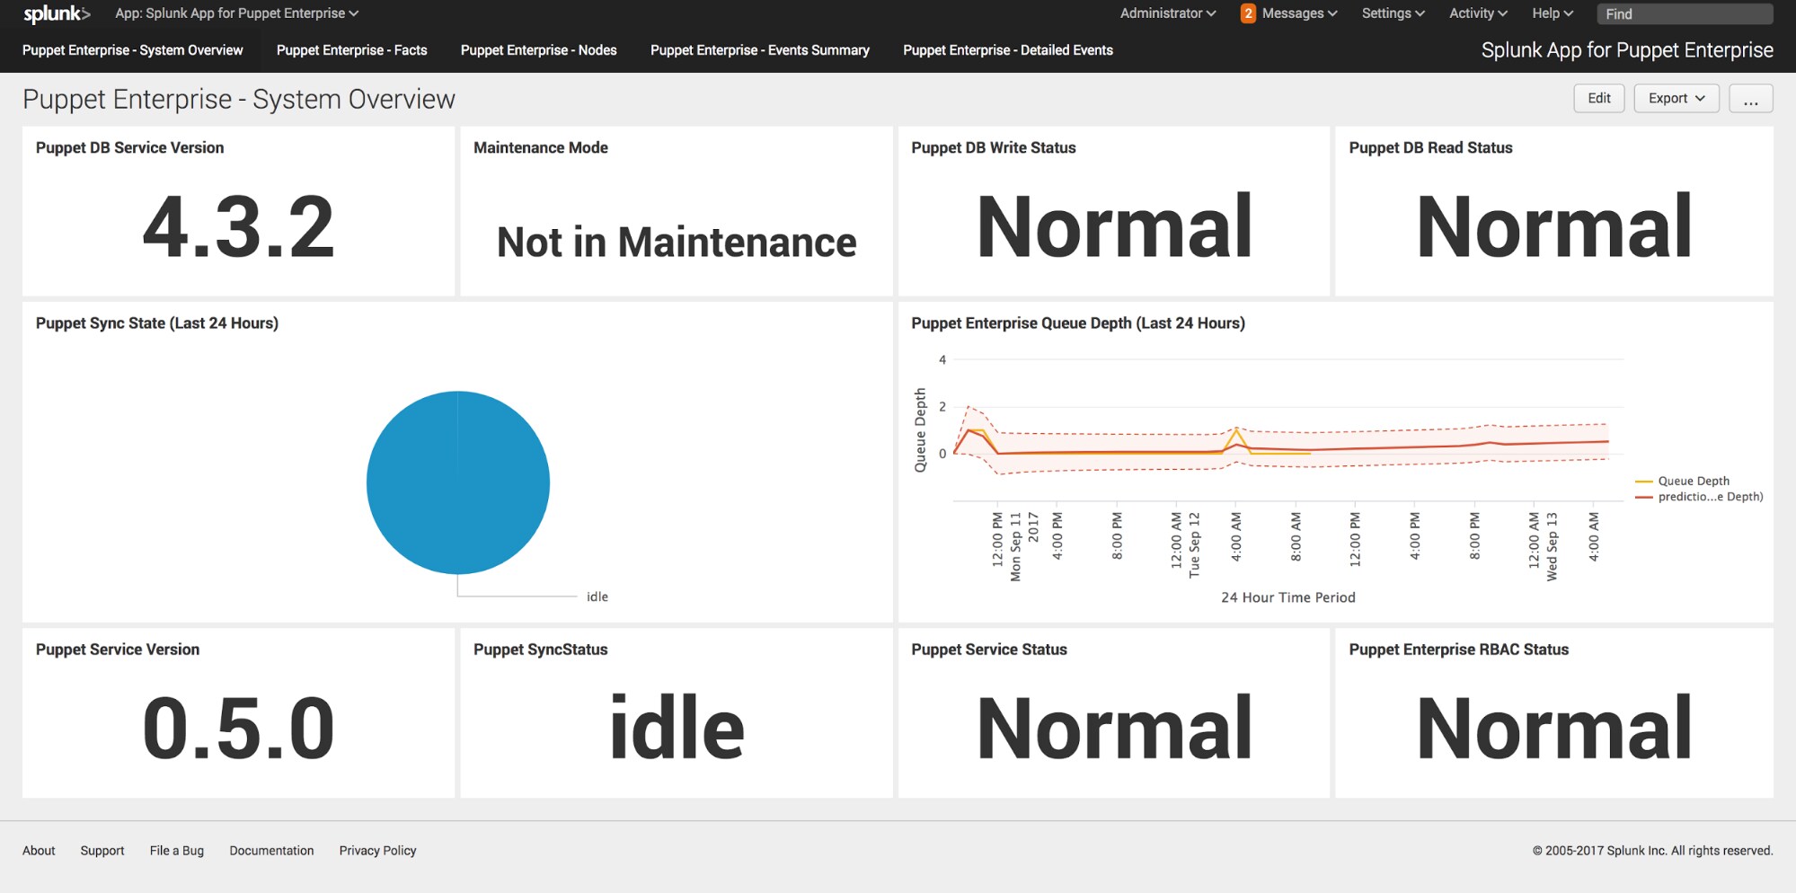The image size is (1796, 893).
Task: Click the 4.3.2 Puppet DB version value
Action: 238,227
